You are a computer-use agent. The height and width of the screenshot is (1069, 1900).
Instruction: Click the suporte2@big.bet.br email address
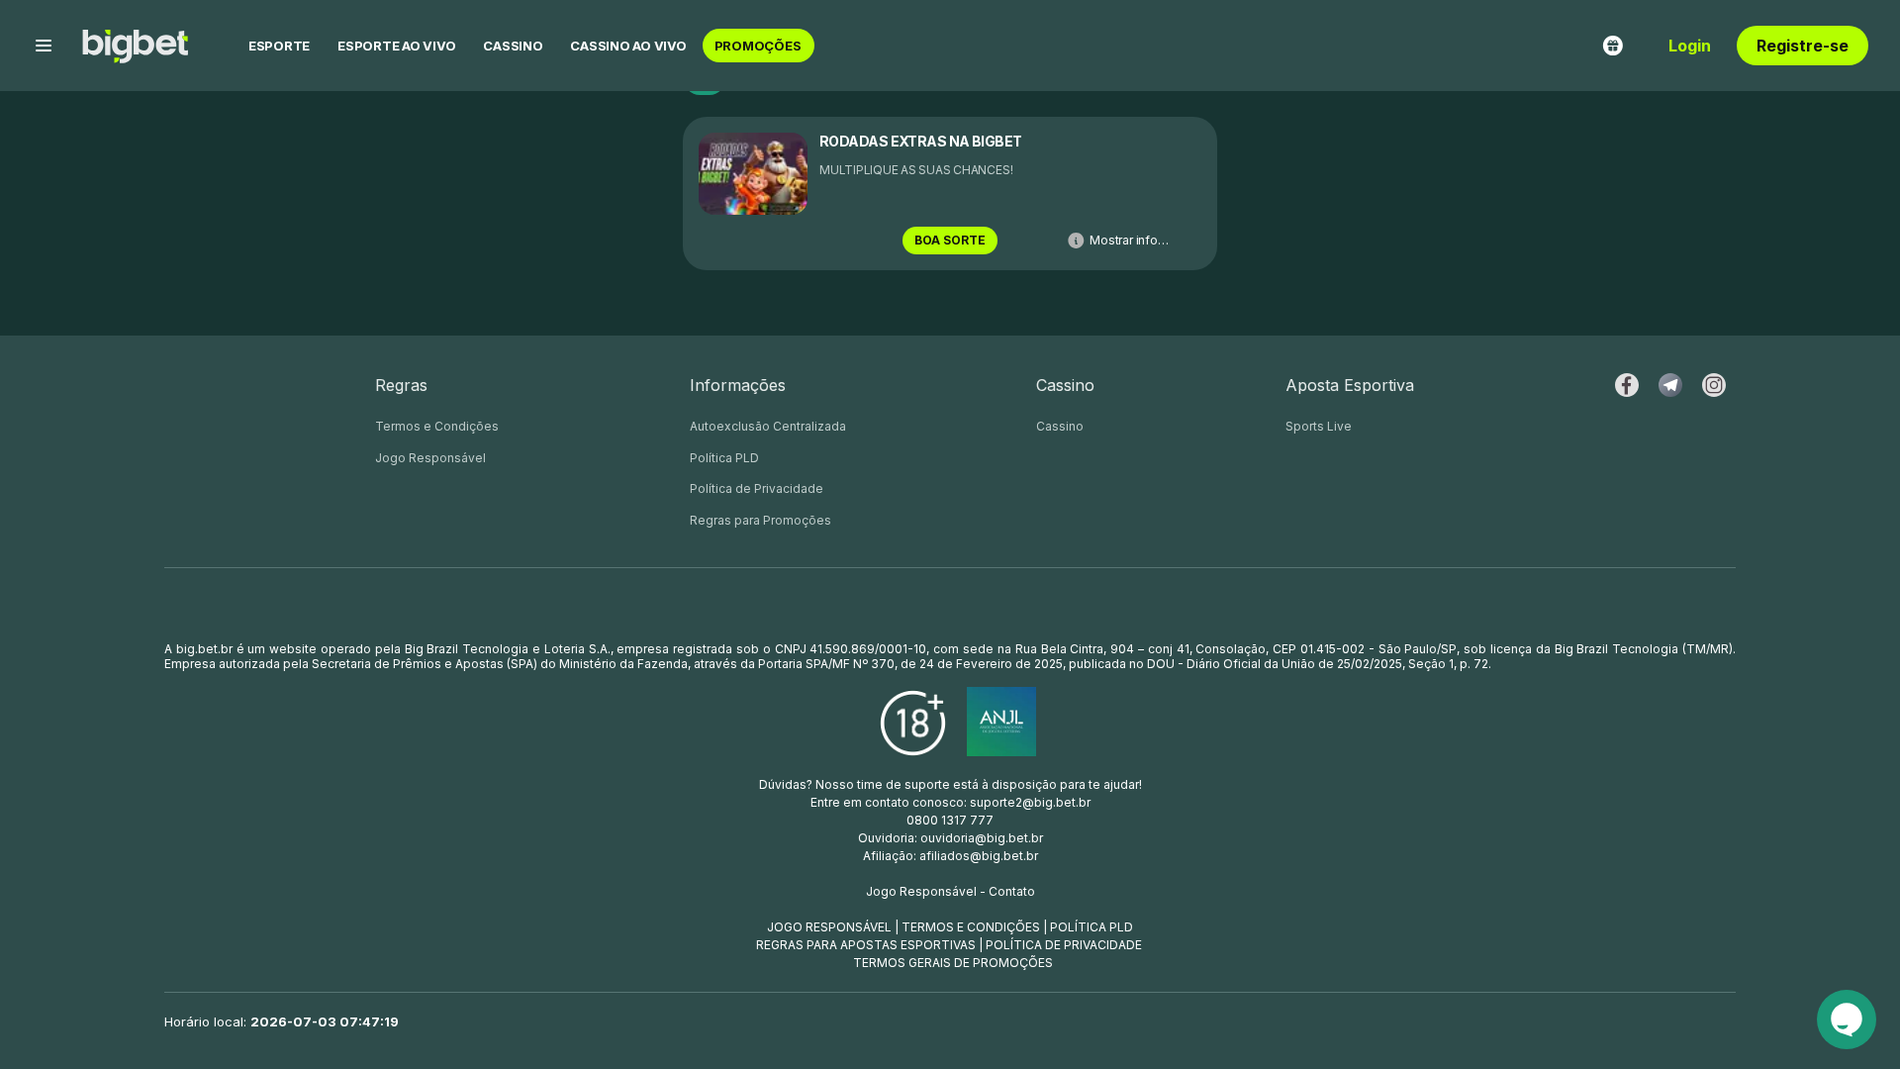pos(1030,803)
